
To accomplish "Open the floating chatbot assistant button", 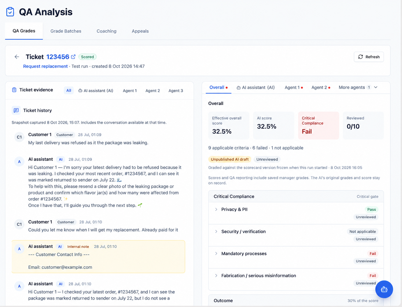I will click(384, 289).
